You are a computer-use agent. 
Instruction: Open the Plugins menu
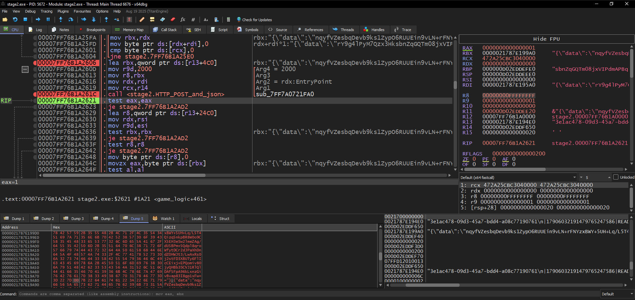coord(63,11)
